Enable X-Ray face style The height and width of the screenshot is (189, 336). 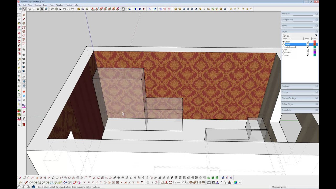pyautogui.click(x=20, y=9)
